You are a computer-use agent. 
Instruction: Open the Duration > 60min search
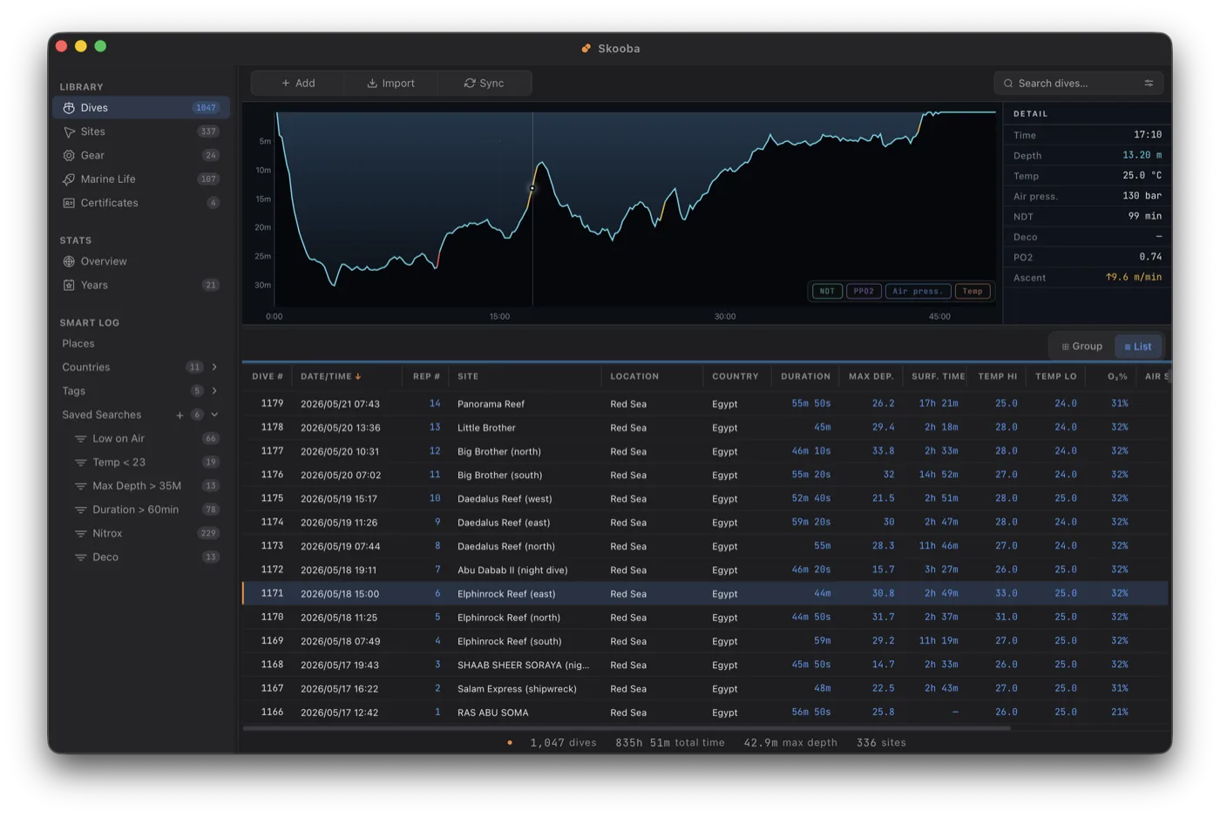(x=141, y=510)
